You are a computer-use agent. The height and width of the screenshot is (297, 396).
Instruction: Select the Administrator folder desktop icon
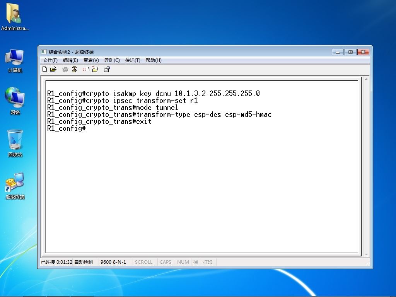pos(15,17)
